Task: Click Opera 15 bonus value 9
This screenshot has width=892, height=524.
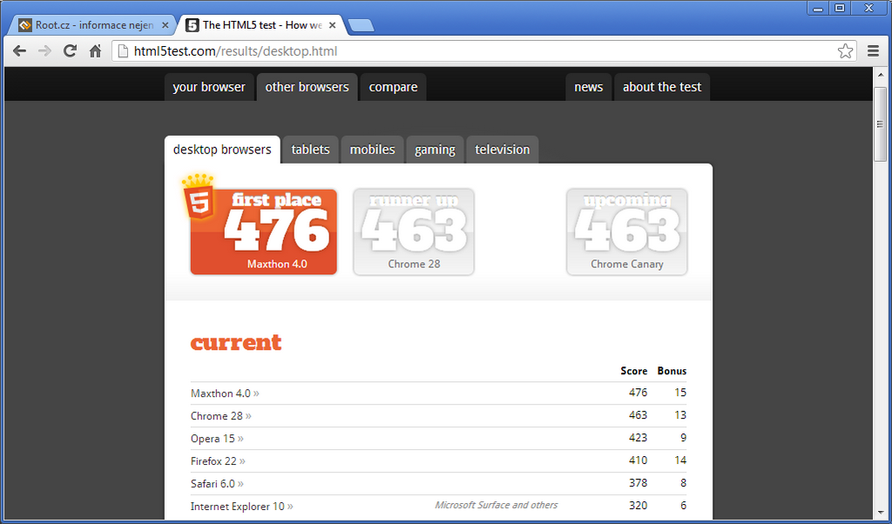Action: coord(683,438)
